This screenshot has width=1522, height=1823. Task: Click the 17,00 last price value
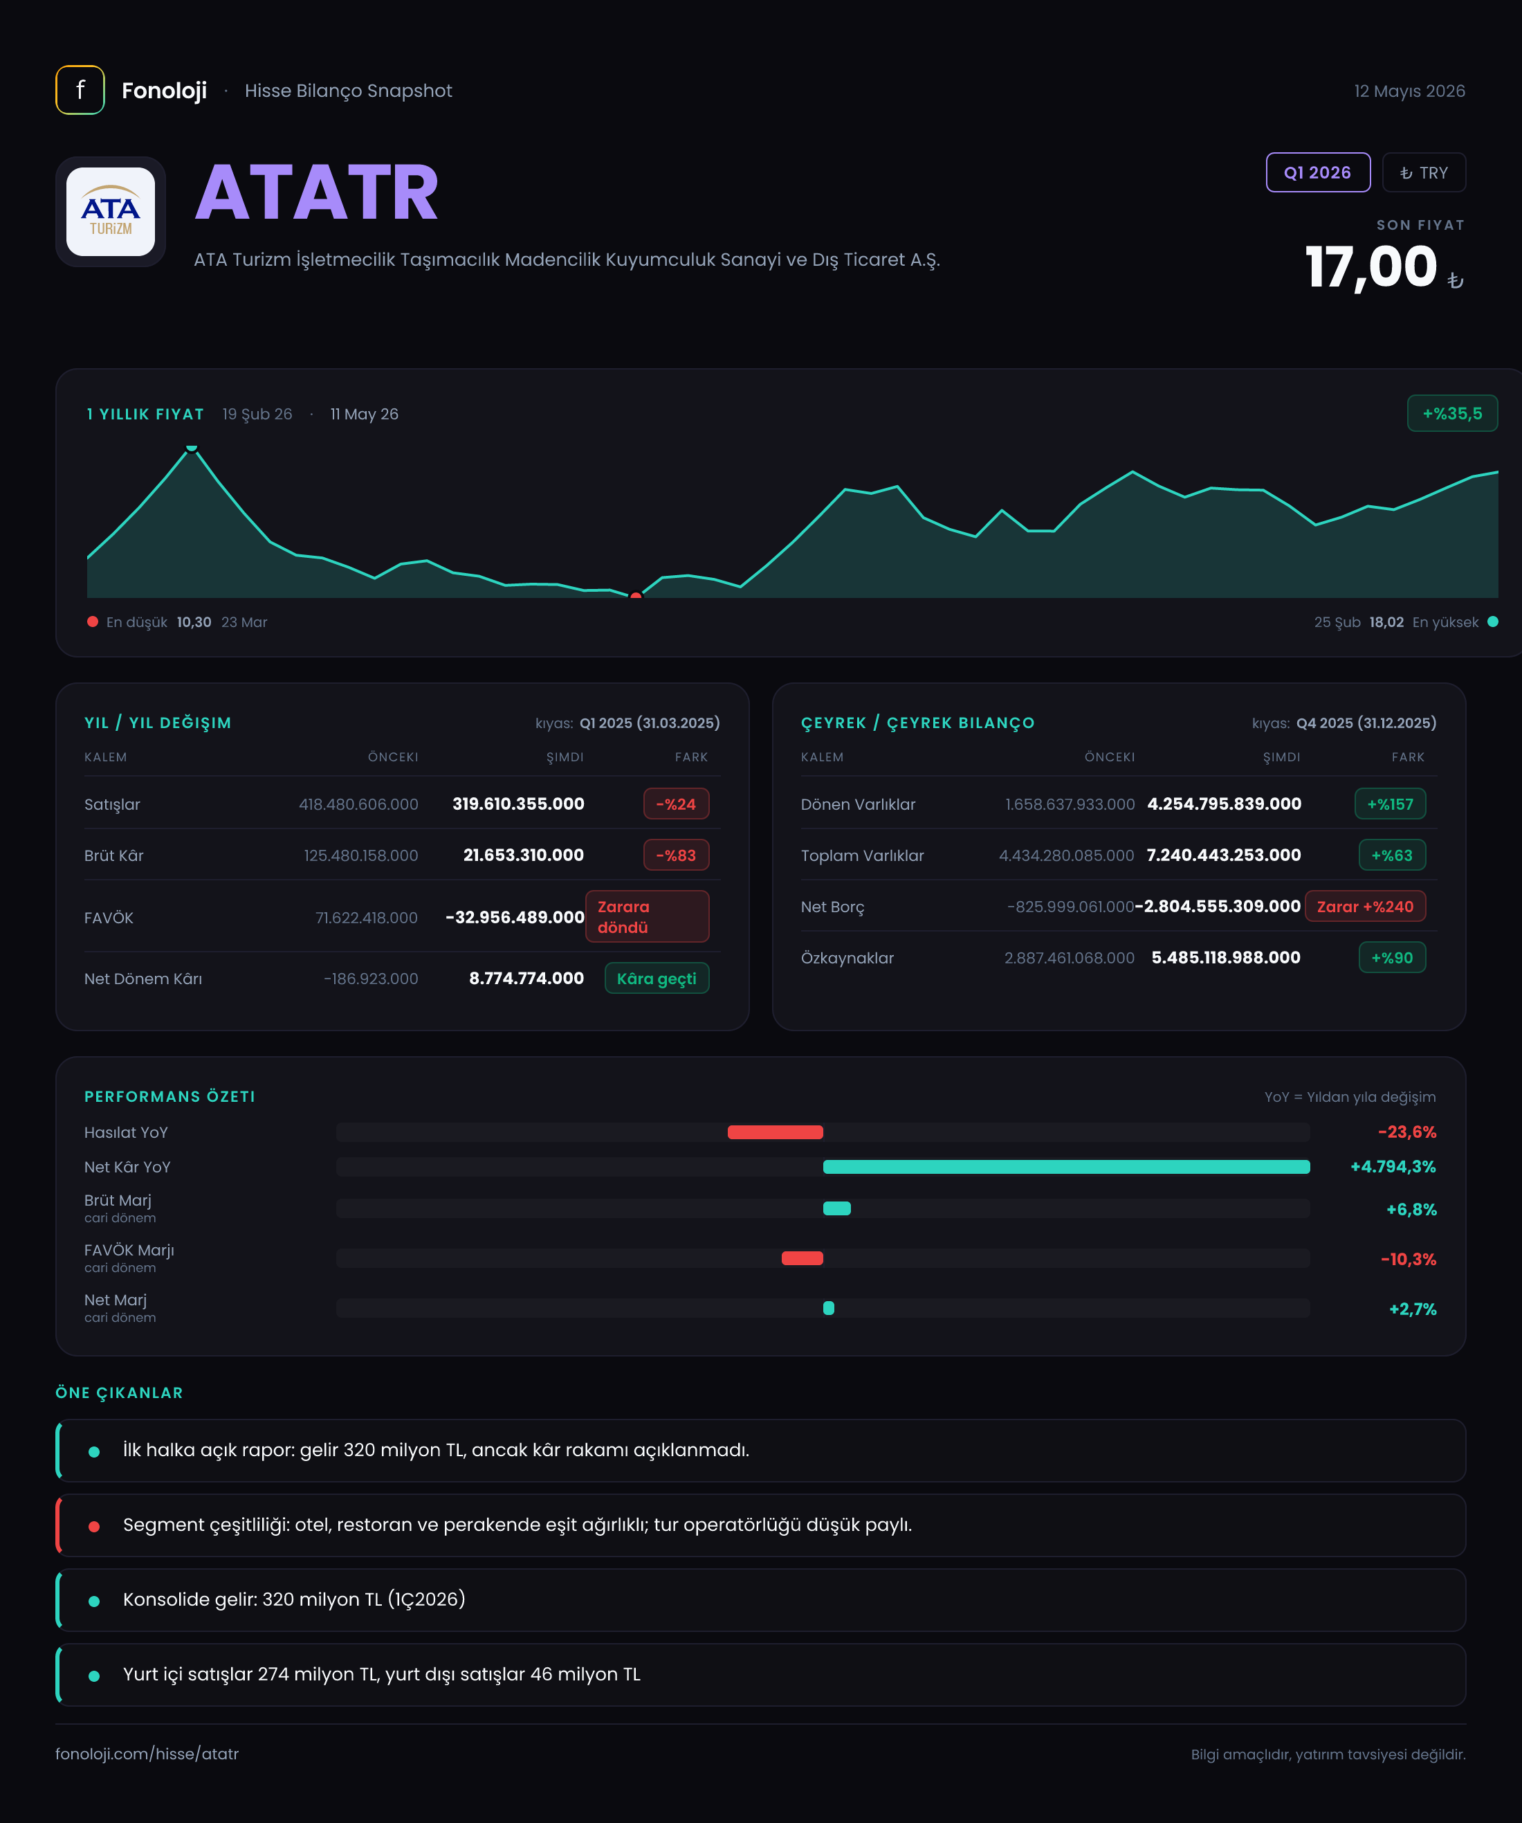(x=1371, y=266)
